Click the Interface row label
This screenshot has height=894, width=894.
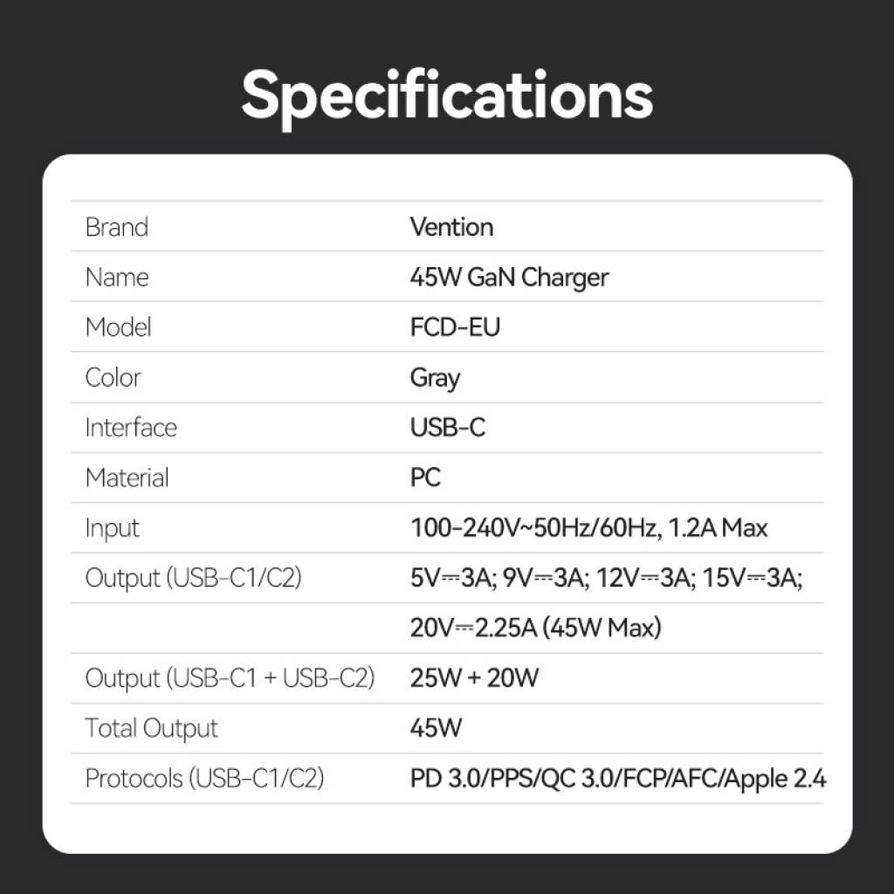131,428
